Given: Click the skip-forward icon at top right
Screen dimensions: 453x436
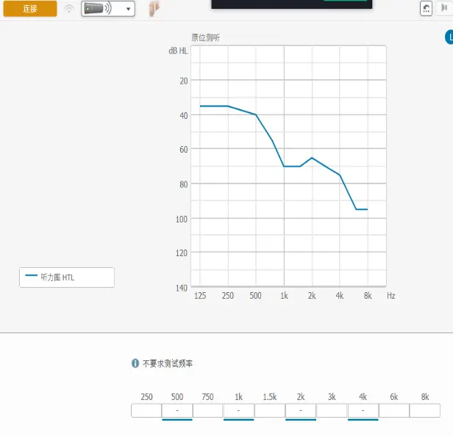Looking at the screenshot, I should point(445,8).
